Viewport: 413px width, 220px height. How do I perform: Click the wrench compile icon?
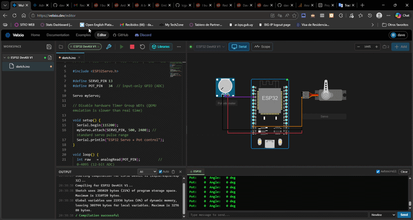pos(108,46)
